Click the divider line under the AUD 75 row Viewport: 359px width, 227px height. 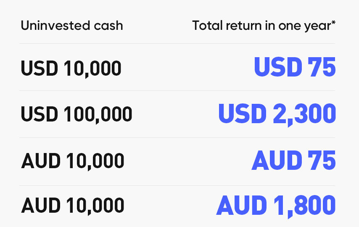(x=177, y=185)
